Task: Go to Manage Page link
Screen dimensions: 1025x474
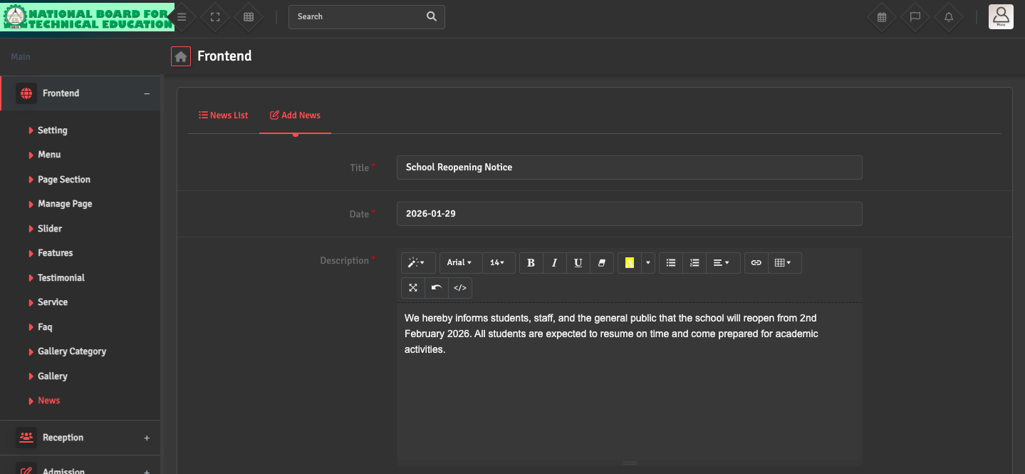Action: [x=65, y=204]
